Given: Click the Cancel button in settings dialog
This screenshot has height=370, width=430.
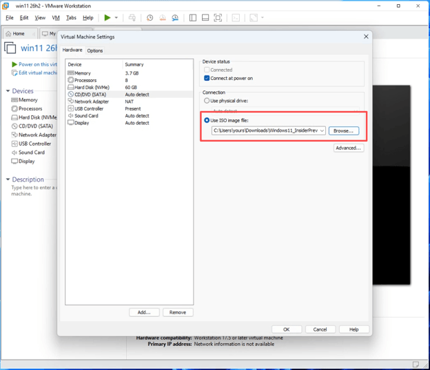Looking at the screenshot, I should (x=320, y=329).
